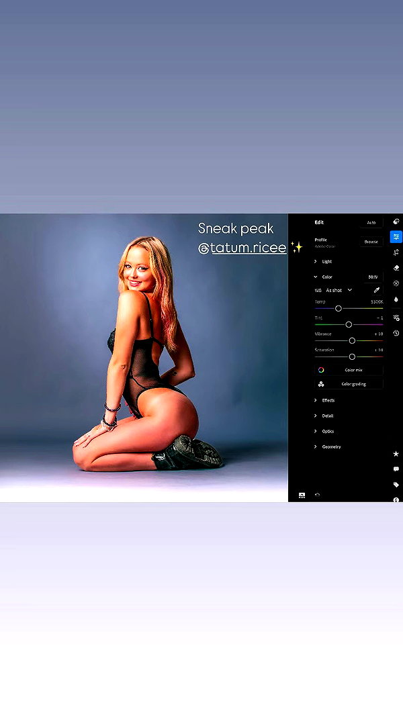Click the Auto edit button
The height and width of the screenshot is (715, 403).
pos(371,222)
